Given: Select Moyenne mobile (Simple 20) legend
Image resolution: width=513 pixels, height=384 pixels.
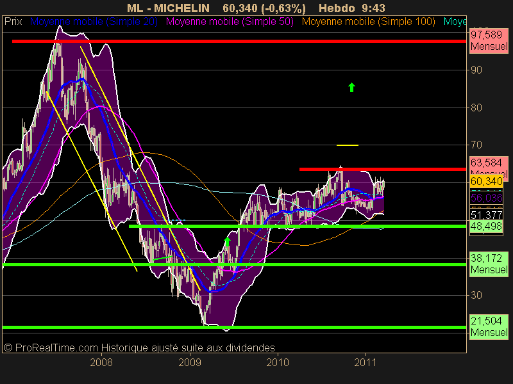Looking at the screenshot, I should [94, 22].
